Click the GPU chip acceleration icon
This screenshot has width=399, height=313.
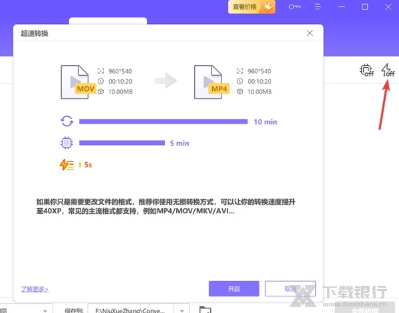(66, 143)
